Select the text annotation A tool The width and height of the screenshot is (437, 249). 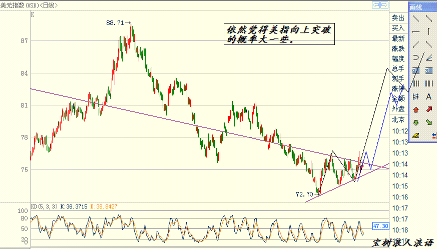coord(429,96)
